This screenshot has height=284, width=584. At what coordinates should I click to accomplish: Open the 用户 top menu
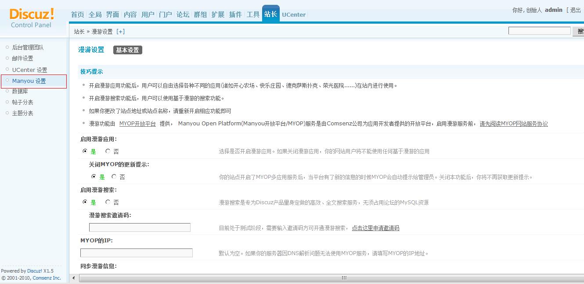pyautogui.click(x=148, y=14)
